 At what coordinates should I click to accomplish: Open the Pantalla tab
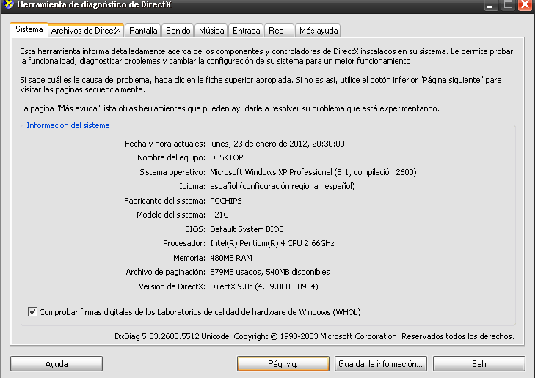[x=143, y=31]
